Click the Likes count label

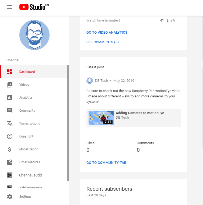pos(90,143)
